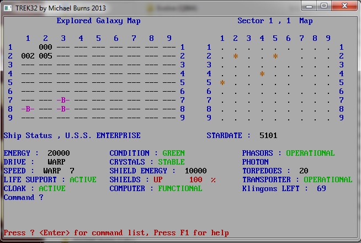Click the COMPUTER status FUNCTIONAL

tap(180, 188)
